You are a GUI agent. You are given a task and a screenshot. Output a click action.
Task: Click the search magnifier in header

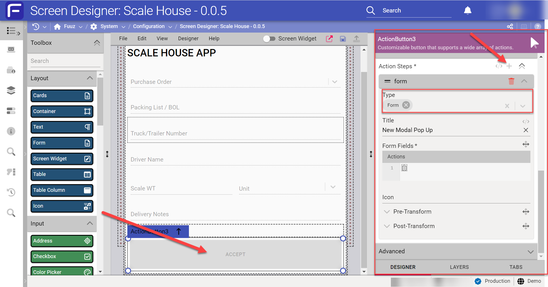click(x=370, y=10)
